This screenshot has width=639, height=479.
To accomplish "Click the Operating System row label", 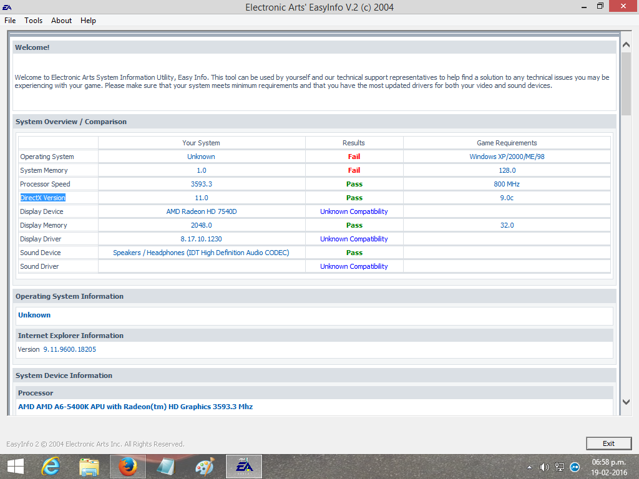I will [47, 157].
